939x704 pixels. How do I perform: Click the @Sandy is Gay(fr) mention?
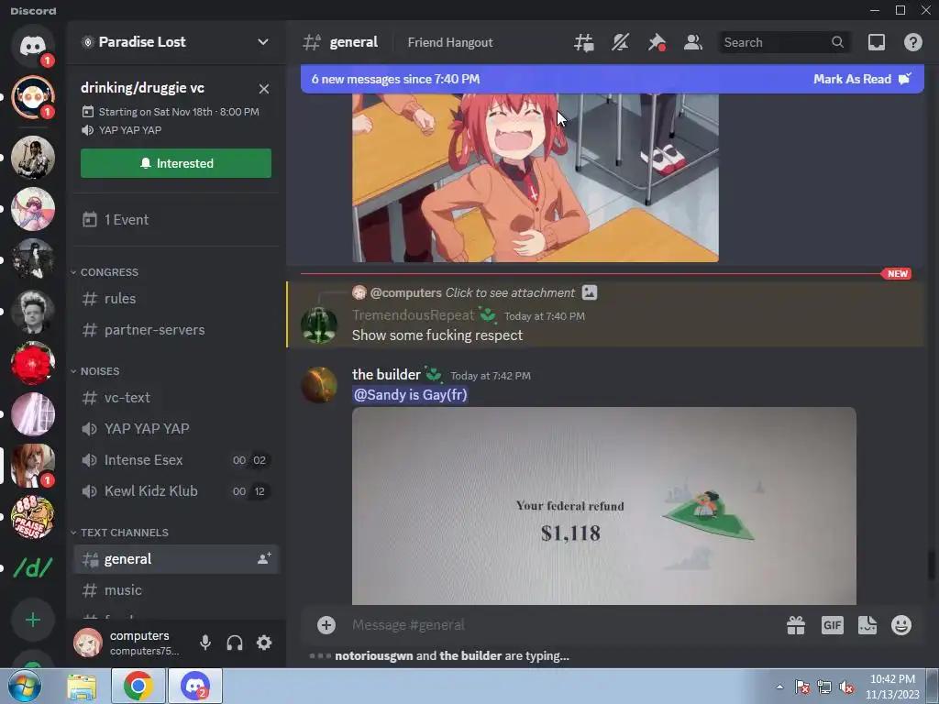[410, 395]
